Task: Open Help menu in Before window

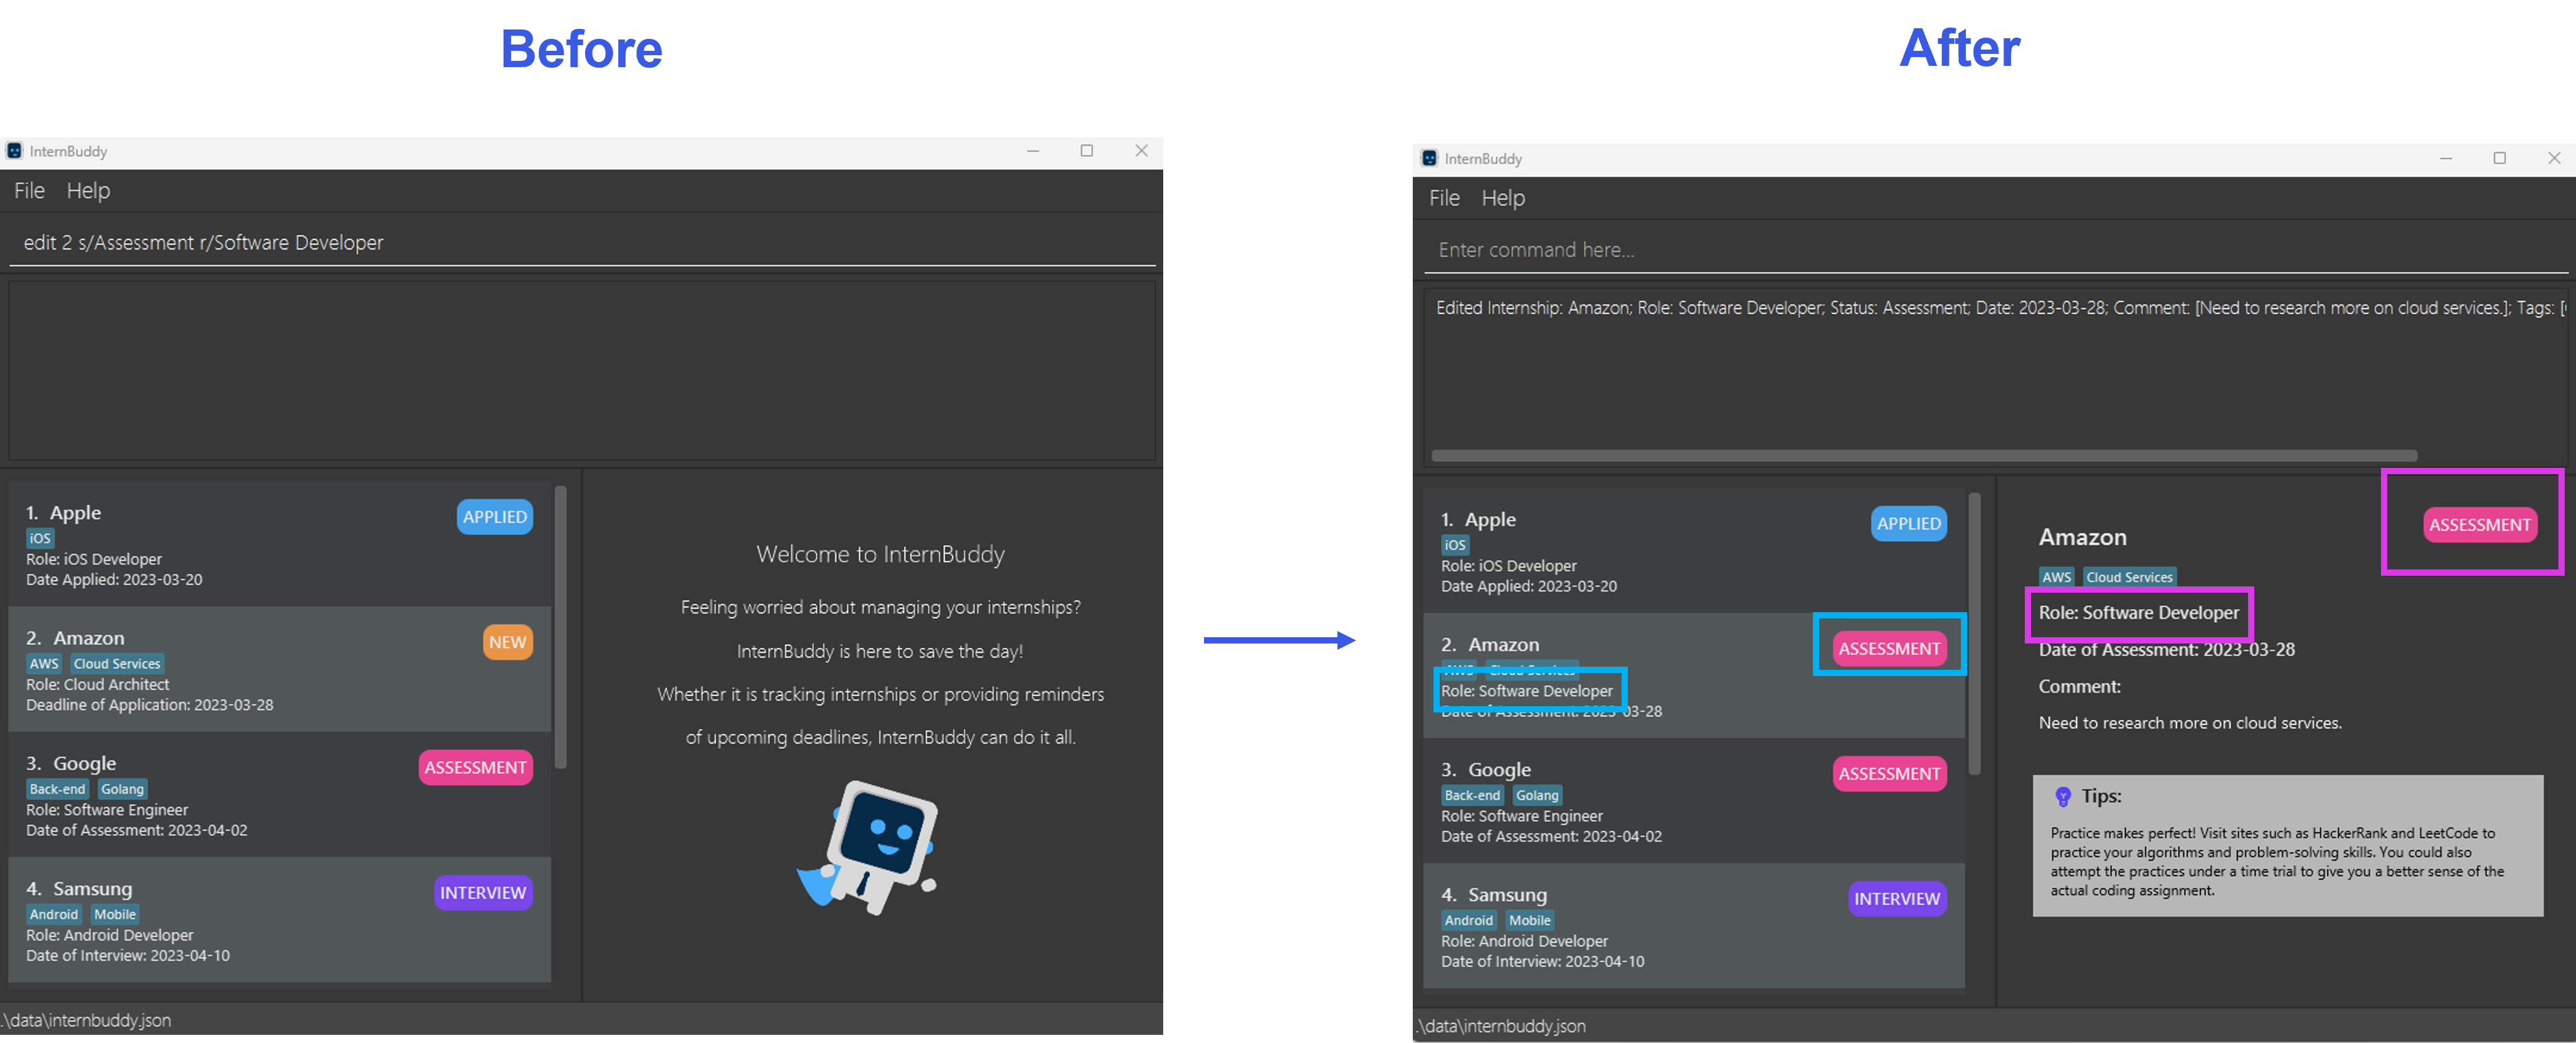Action: pos(88,190)
